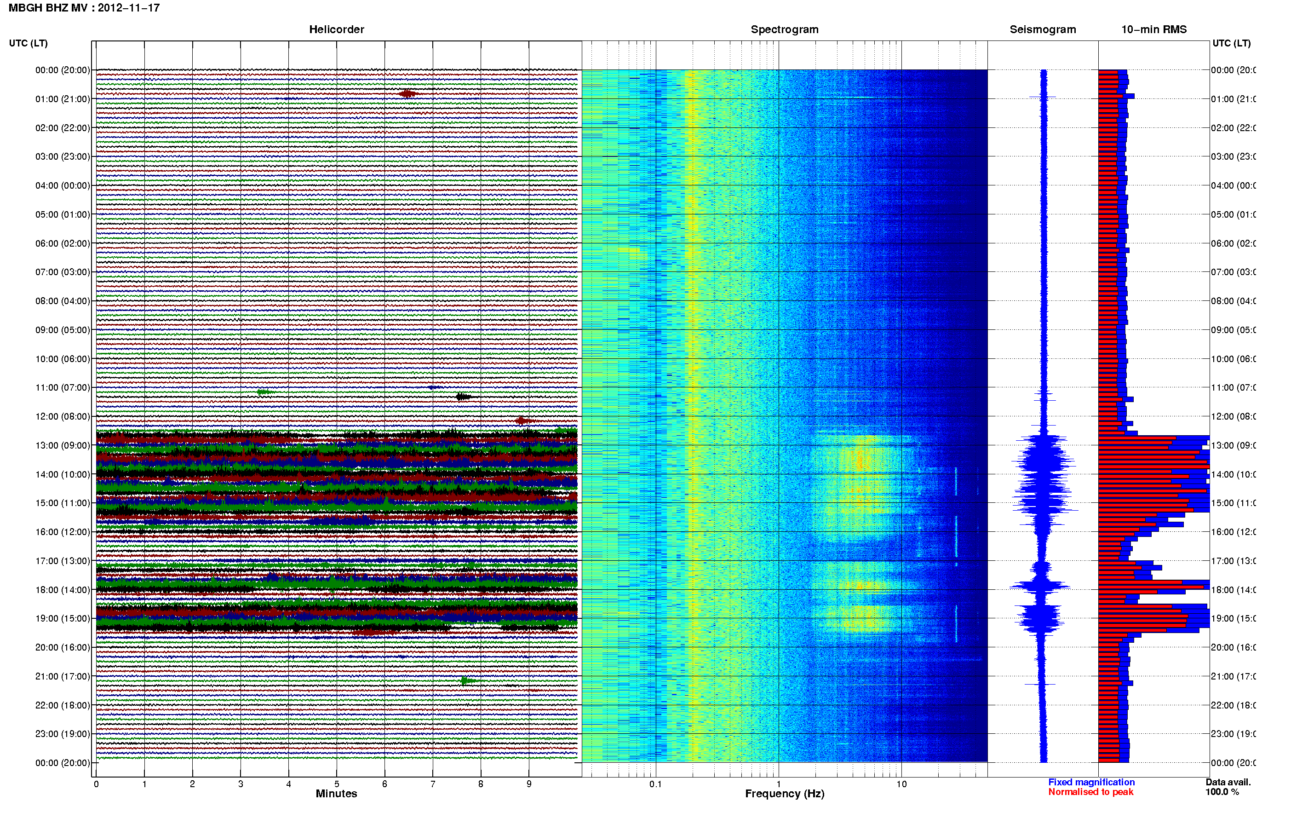Click the left '02:00 (22:00)' time label
This screenshot has height=818, width=1308.
[63, 128]
